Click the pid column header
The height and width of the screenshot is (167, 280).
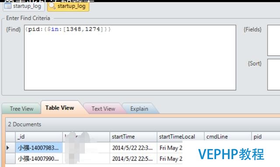(266, 137)
